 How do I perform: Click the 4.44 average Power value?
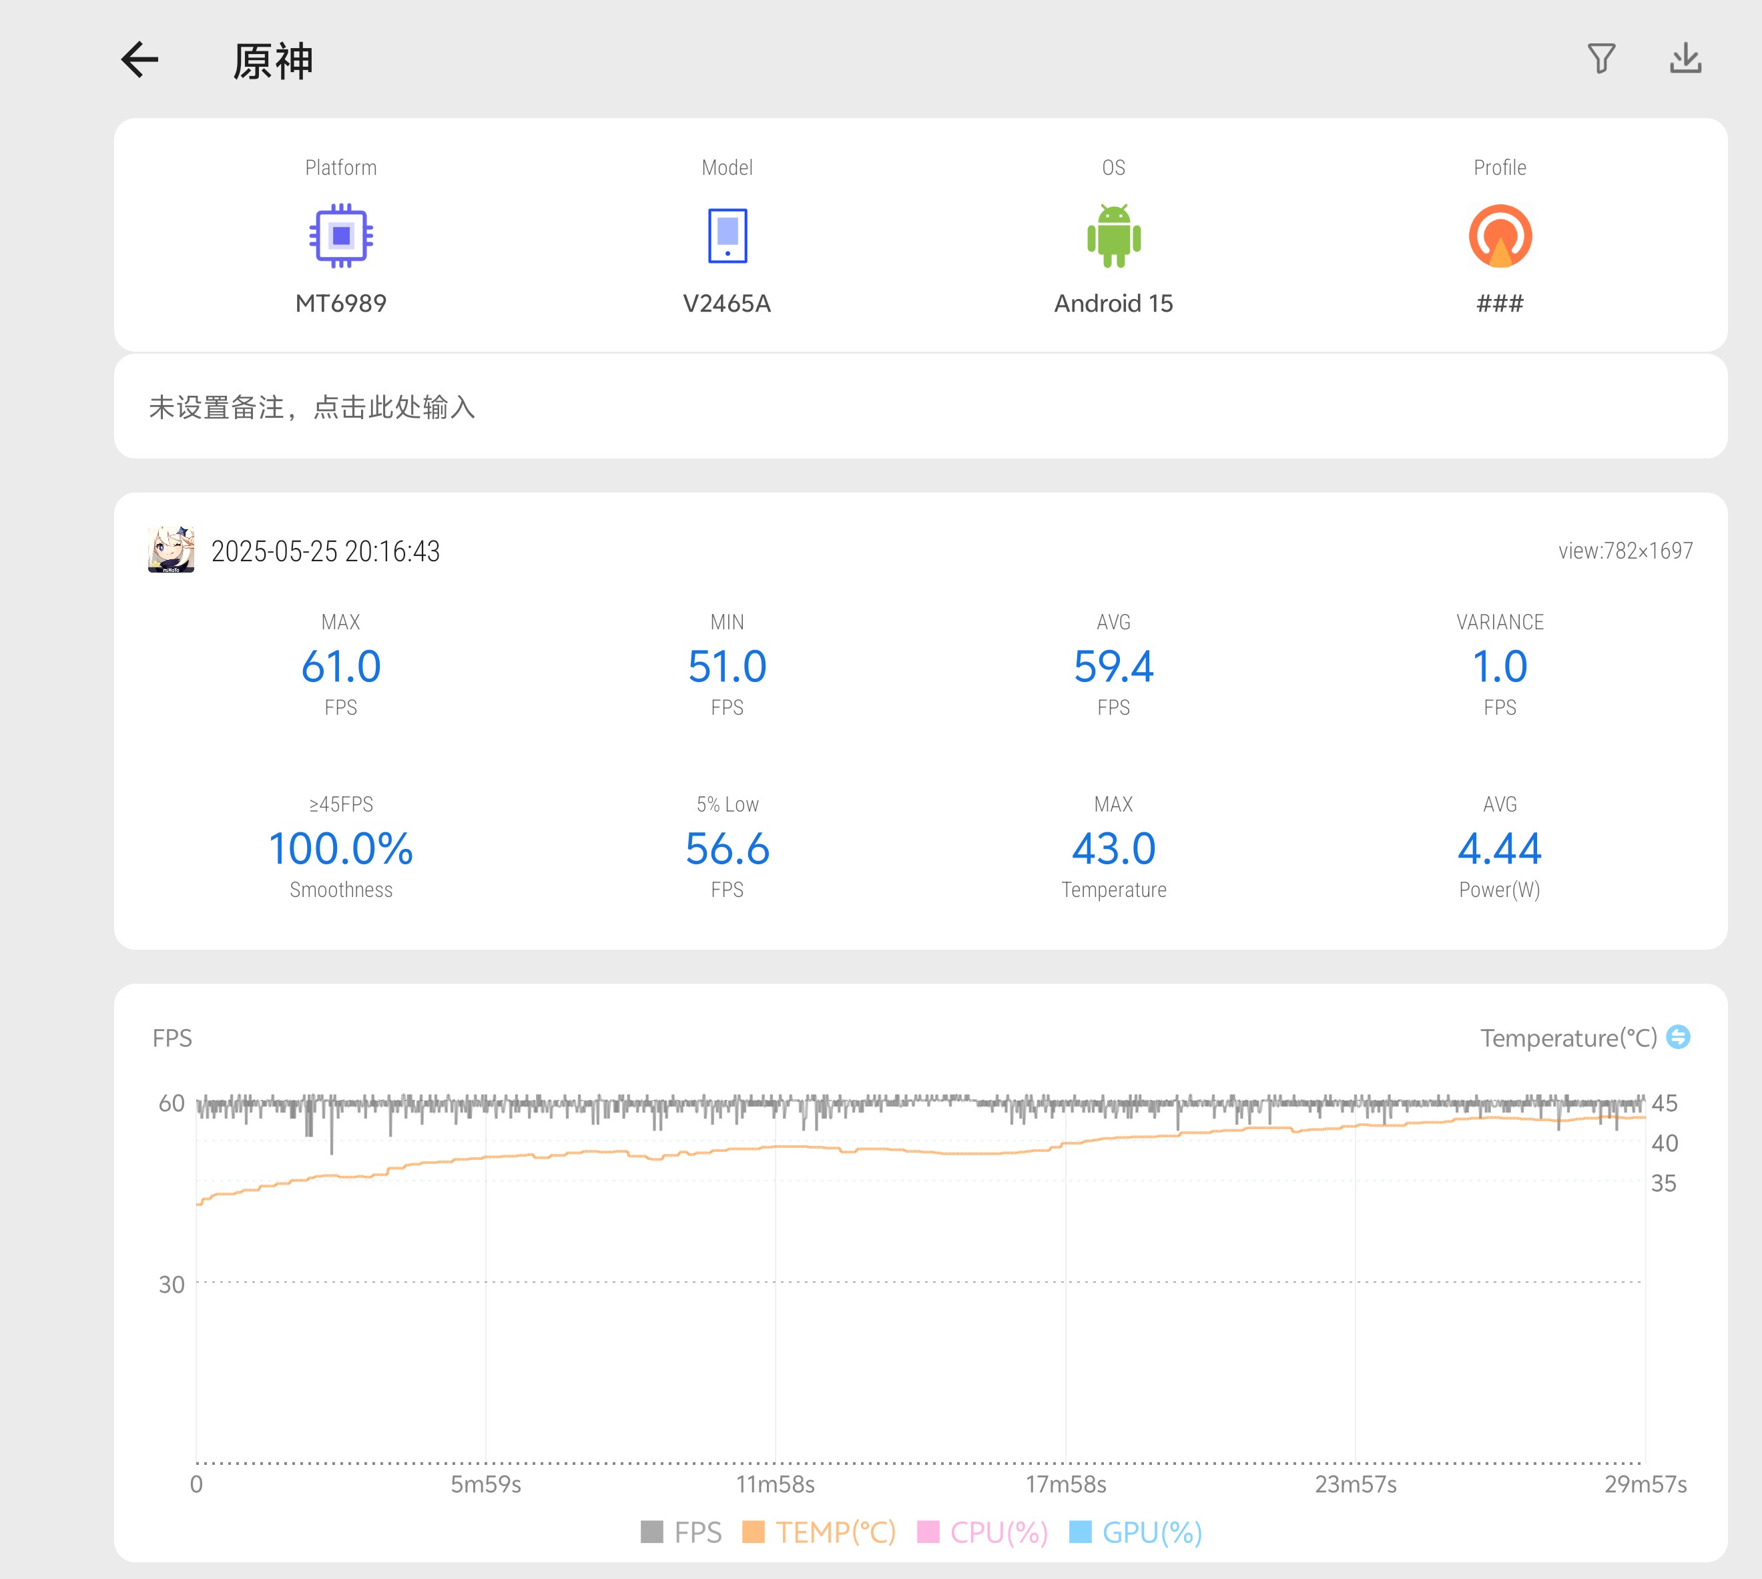coord(1500,848)
